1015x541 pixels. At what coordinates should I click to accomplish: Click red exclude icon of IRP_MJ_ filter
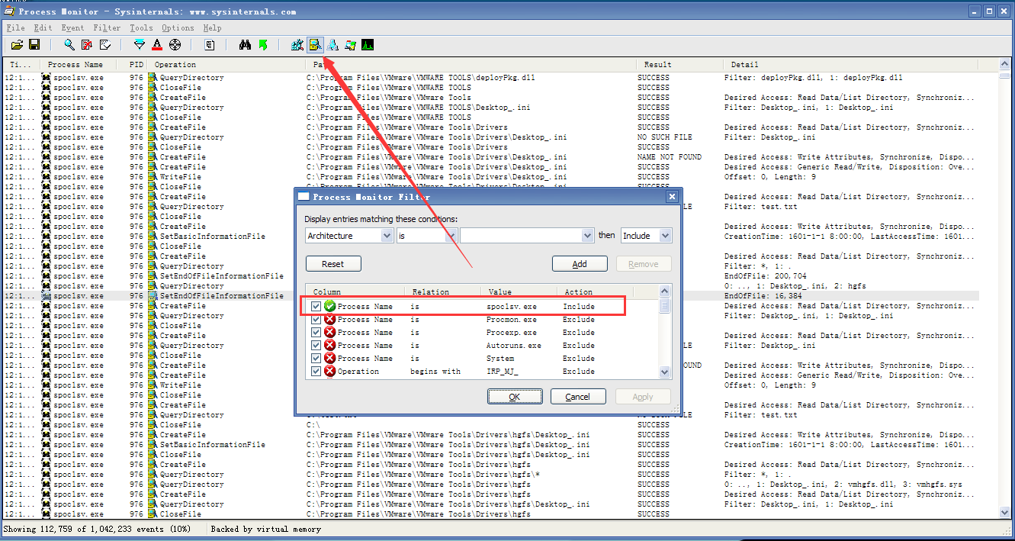pos(329,371)
